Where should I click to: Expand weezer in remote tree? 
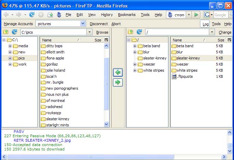[135, 64]
